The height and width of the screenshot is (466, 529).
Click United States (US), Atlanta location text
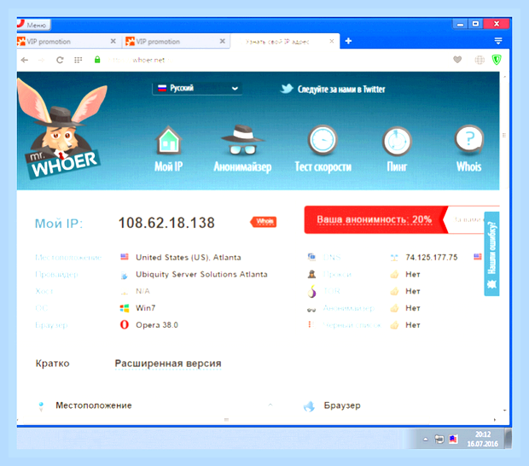[189, 258]
